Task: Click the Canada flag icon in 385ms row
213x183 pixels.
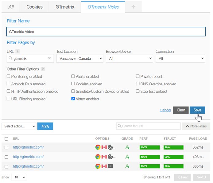Action: click(104, 166)
